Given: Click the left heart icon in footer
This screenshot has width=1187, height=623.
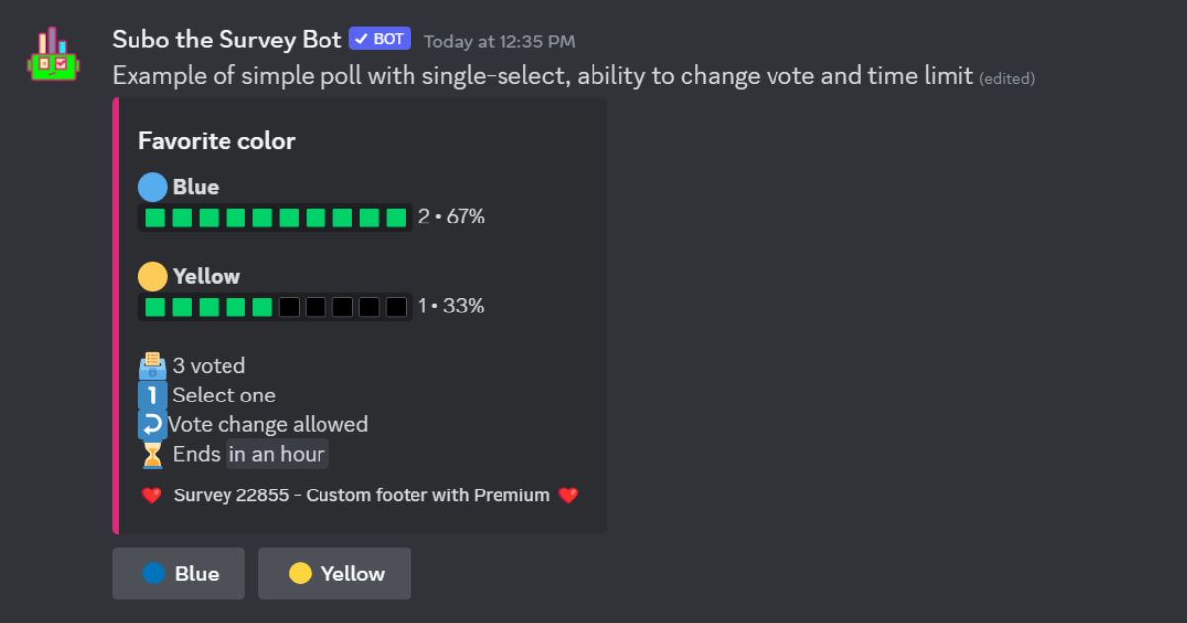Looking at the screenshot, I should coord(151,495).
